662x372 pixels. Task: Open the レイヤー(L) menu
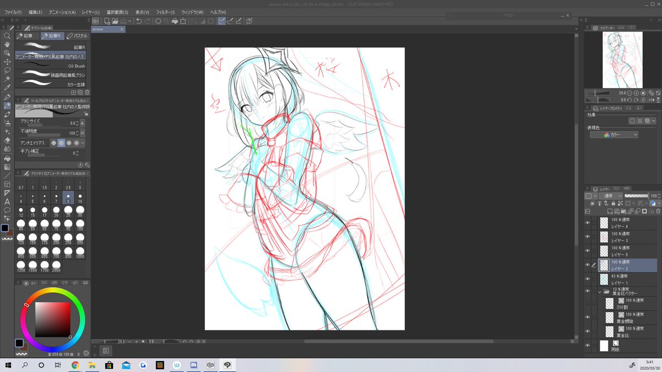coord(90,12)
